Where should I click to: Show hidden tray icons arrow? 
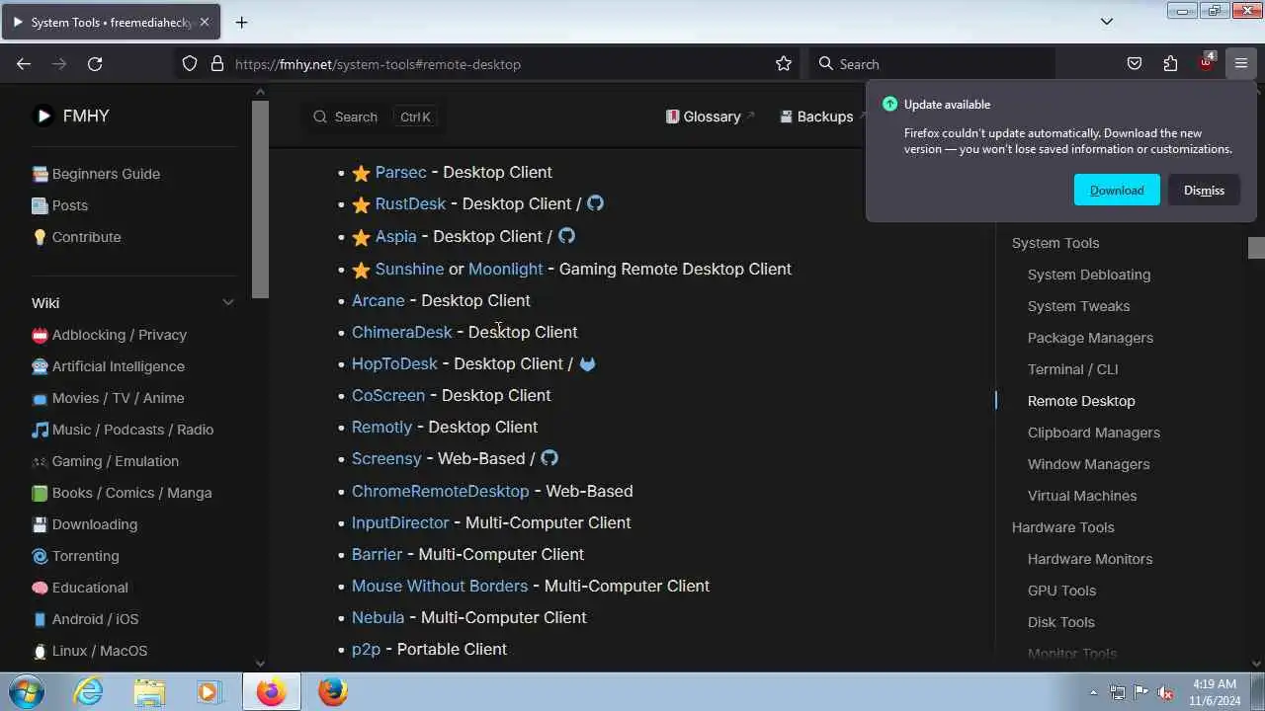pyautogui.click(x=1093, y=692)
